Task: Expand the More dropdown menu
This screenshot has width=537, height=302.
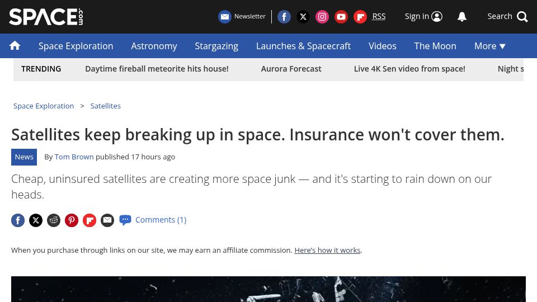Action: point(490,46)
